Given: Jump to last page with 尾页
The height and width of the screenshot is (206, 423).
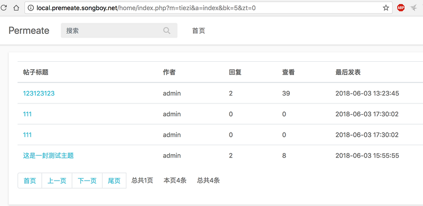Looking at the screenshot, I should pos(114,181).
